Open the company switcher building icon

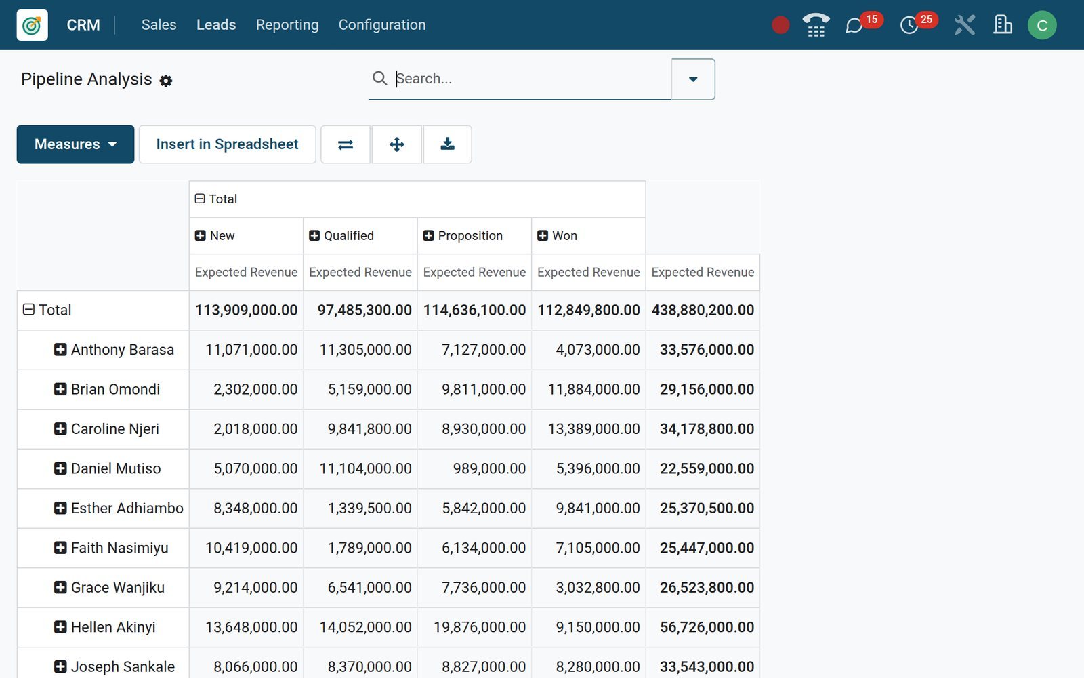[x=1002, y=25]
